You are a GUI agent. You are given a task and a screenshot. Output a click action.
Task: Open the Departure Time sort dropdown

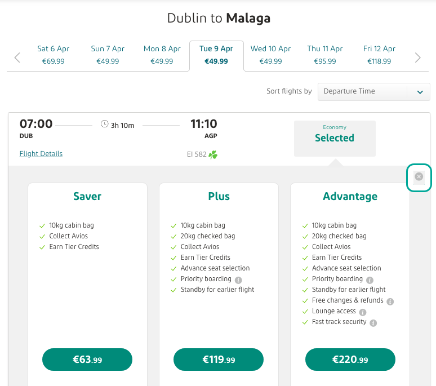373,92
